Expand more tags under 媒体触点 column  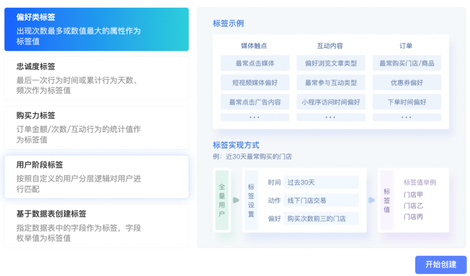pos(255,117)
